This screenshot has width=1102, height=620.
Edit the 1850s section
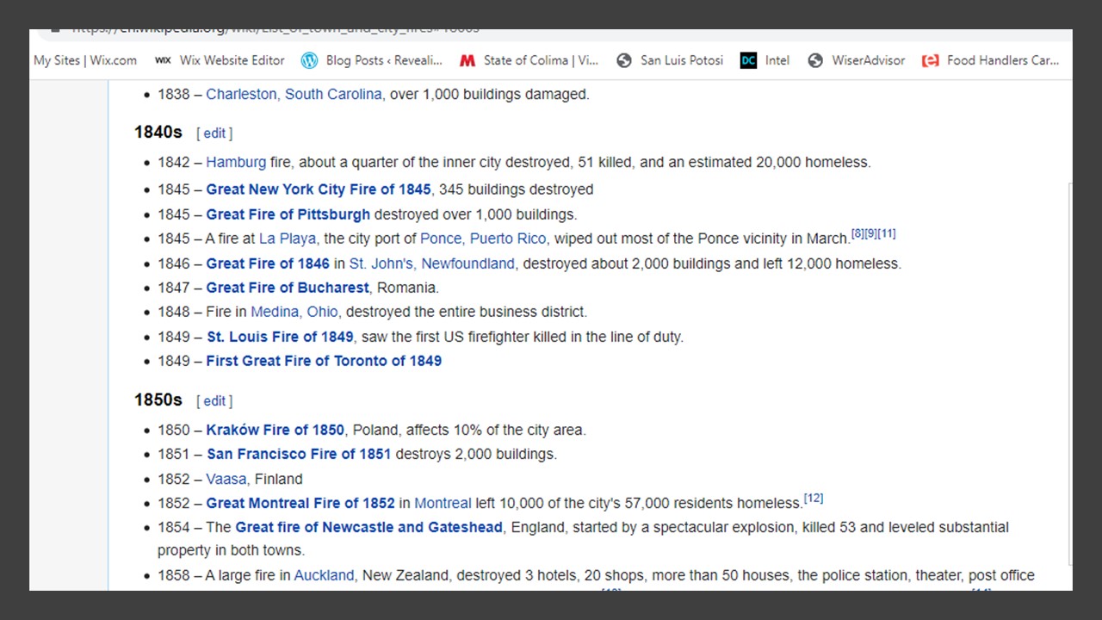[214, 401]
